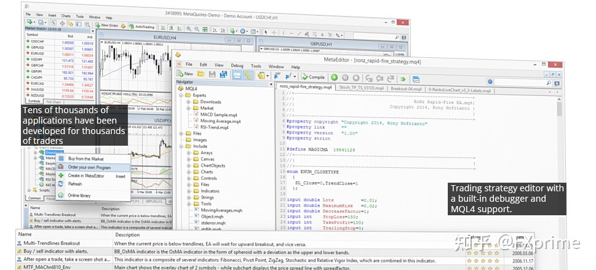Collapse the Include folder in Navigator
This screenshot has height=270, width=596.
click(181, 146)
